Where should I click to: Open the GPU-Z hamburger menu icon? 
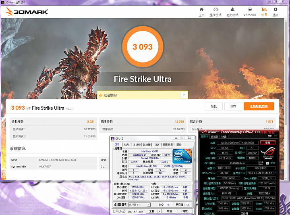275,136
